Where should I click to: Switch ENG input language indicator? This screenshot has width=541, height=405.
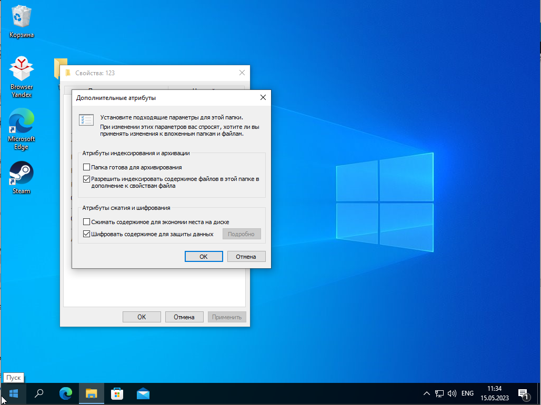point(467,393)
